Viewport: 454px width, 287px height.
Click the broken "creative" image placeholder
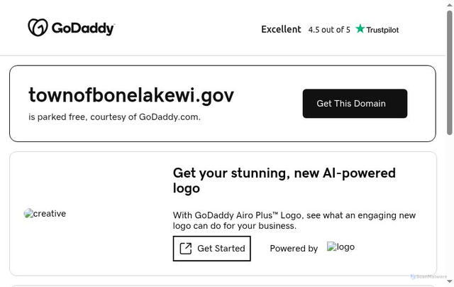click(x=45, y=213)
